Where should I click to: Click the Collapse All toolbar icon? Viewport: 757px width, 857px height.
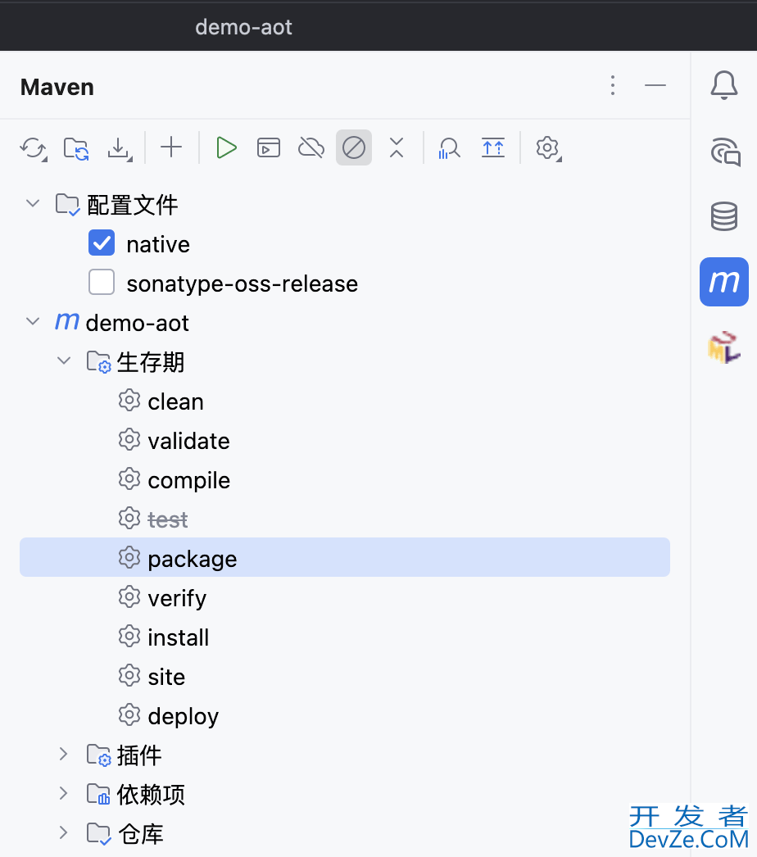[397, 148]
